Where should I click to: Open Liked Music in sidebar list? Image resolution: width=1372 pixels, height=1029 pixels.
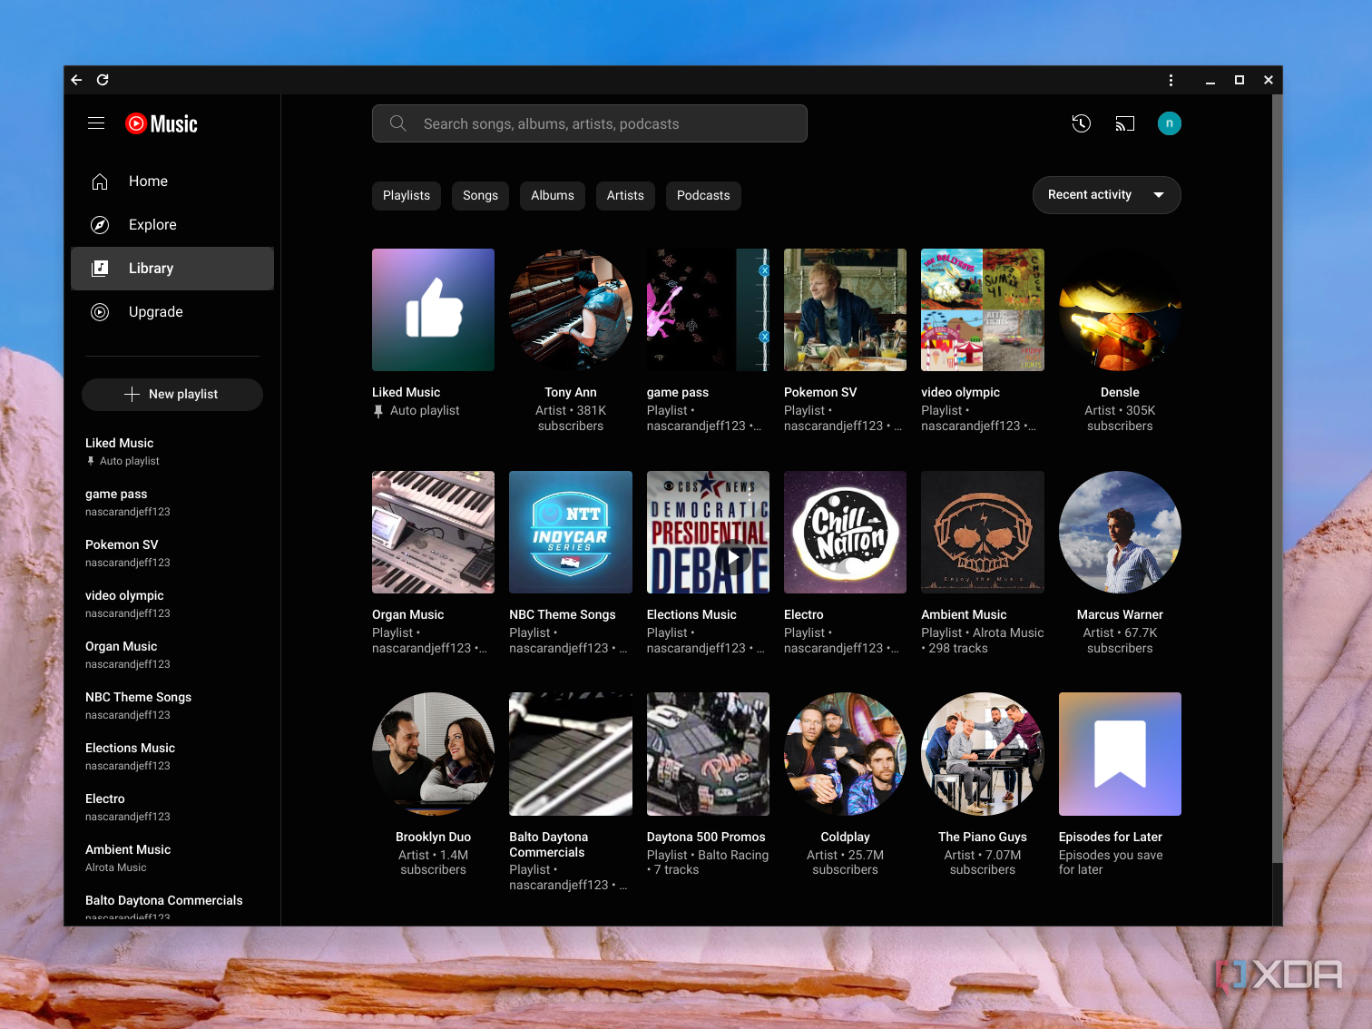(172, 451)
